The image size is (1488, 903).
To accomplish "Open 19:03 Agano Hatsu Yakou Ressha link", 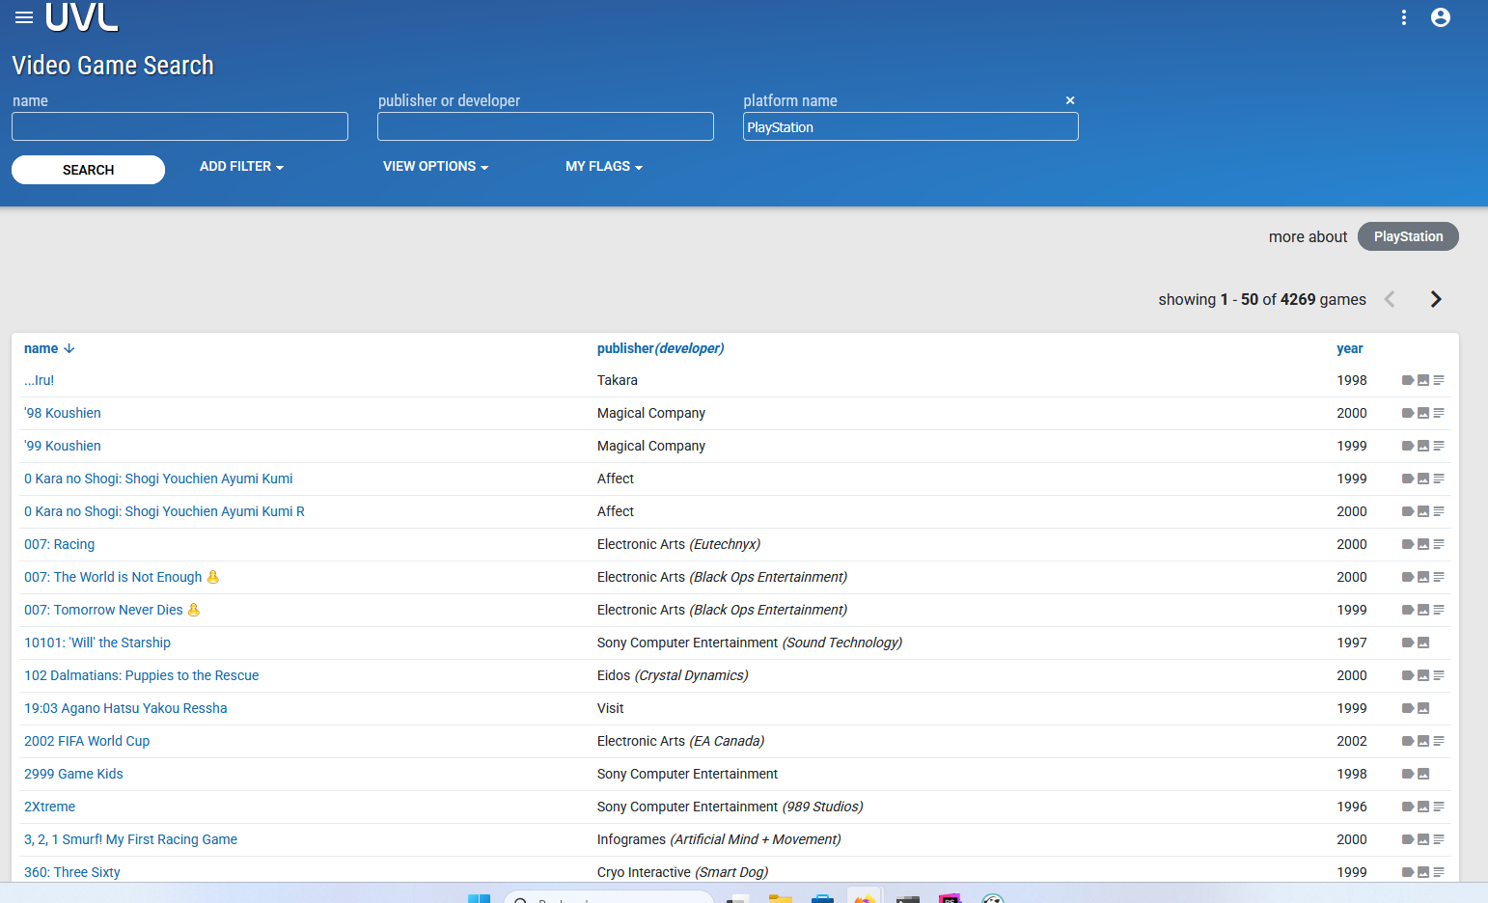I will point(125,708).
